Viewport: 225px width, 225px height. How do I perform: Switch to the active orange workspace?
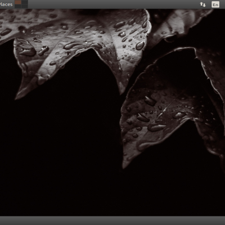tap(18, 2)
